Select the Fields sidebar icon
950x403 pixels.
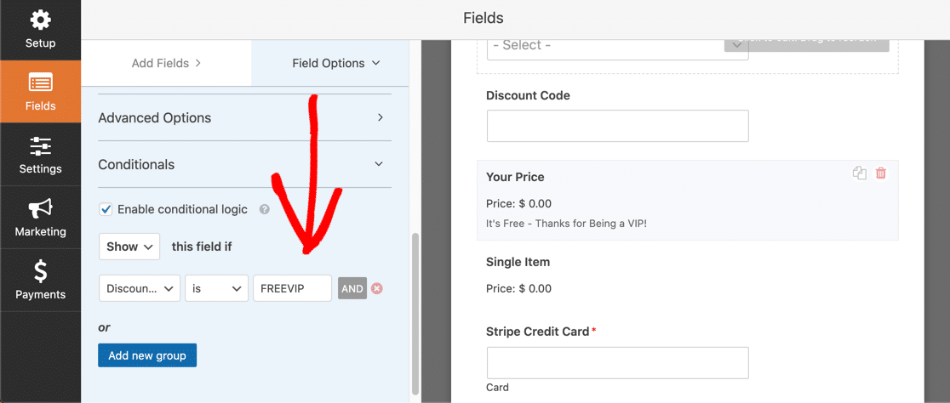click(40, 91)
